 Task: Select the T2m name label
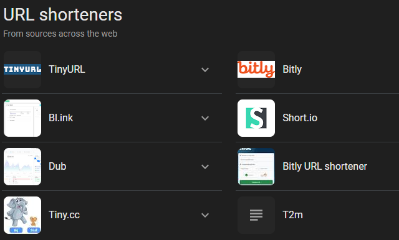pyautogui.click(x=292, y=215)
